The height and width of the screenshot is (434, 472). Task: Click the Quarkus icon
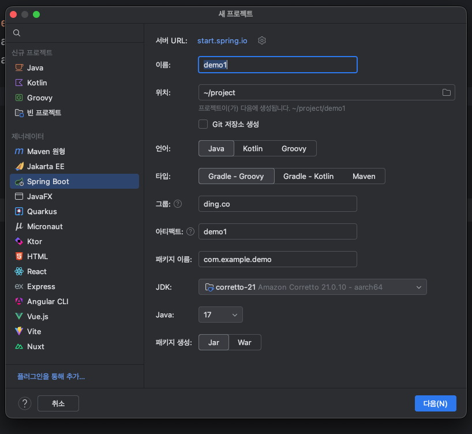tap(19, 211)
